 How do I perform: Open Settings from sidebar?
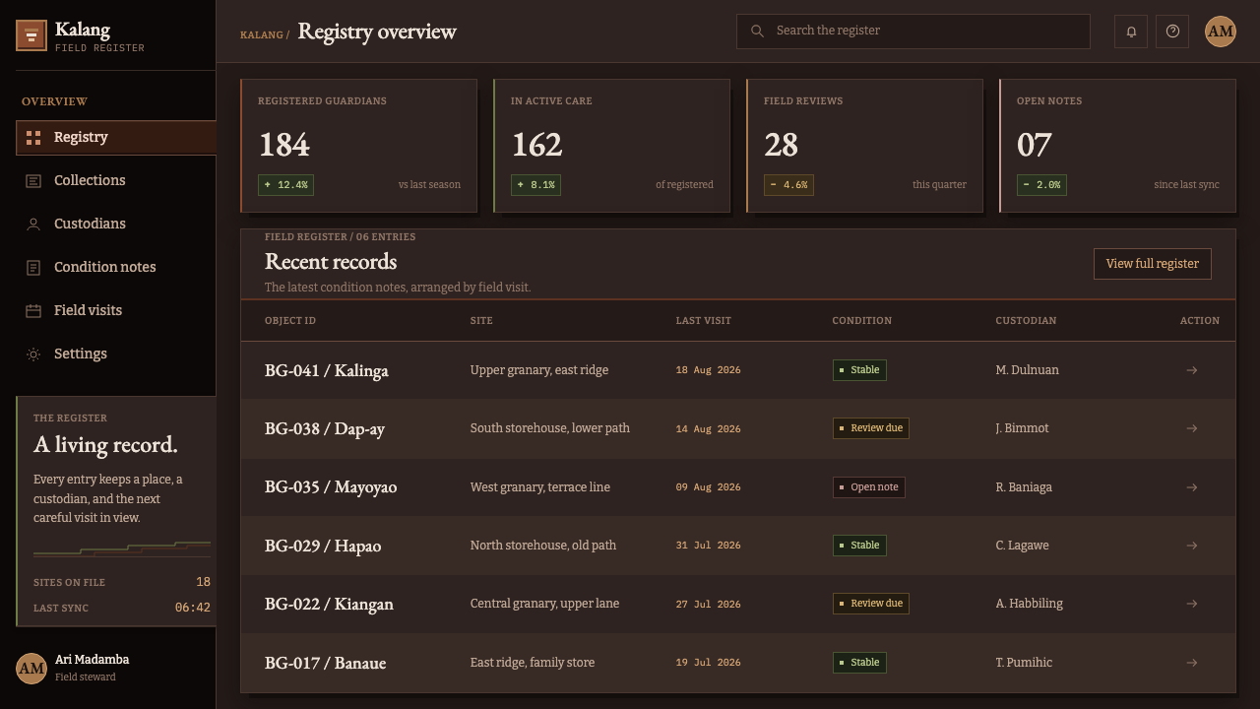coord(116,354)
